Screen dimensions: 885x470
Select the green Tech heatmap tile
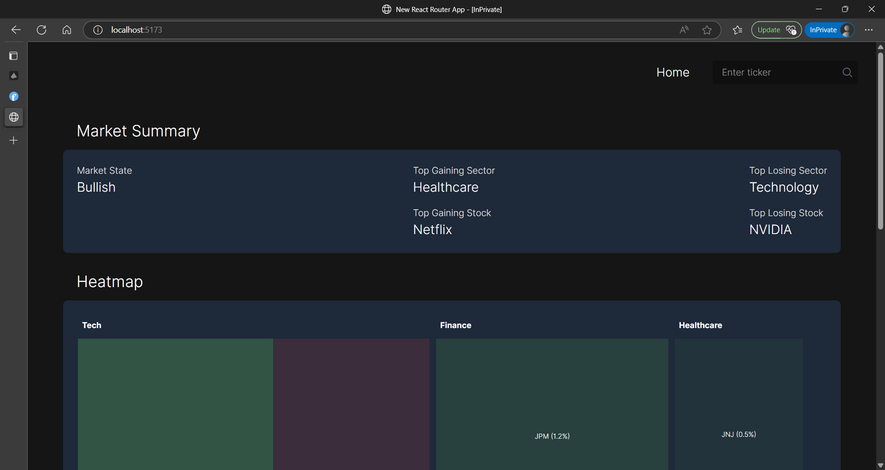click(x=175, y=404)
